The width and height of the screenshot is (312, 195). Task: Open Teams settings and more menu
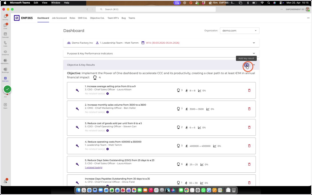[281, 9]
